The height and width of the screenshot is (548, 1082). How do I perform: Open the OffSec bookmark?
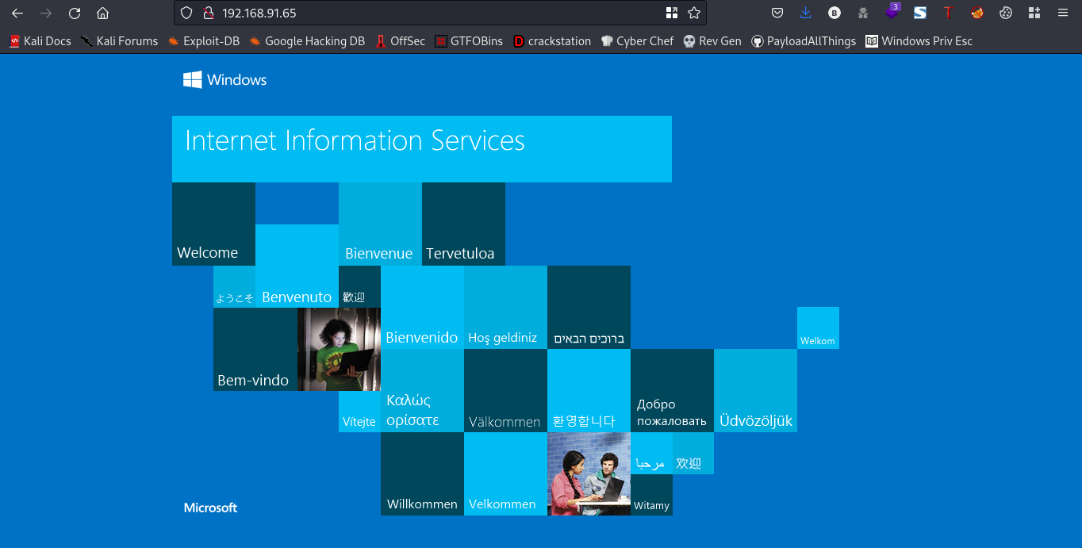coord(400,41)
